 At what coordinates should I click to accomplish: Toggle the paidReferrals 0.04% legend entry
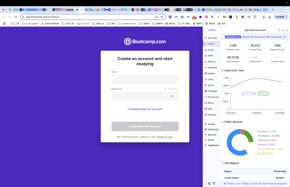click(271, 149)
